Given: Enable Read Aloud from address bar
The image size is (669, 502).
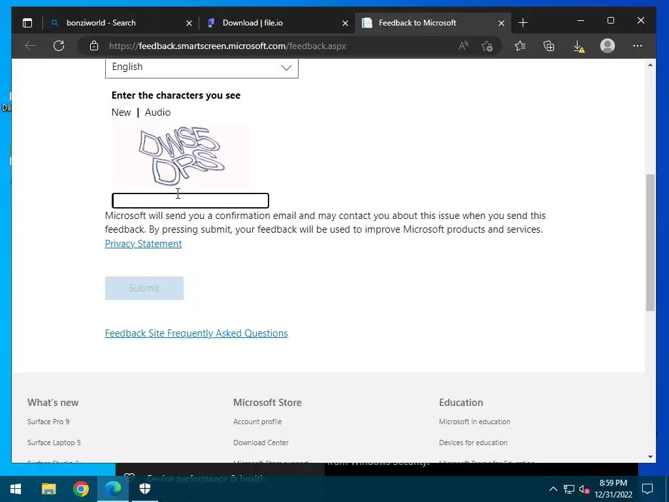Looking at the screenshot, I should pyautogui.click(x=463, y=46).
